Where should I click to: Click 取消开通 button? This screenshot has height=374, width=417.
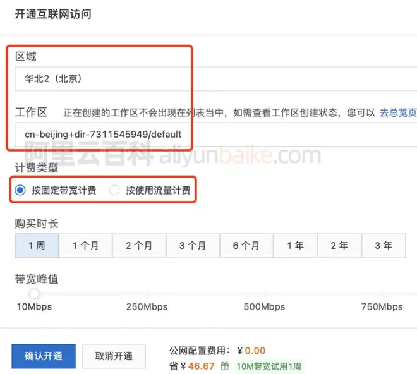[114, 356]
